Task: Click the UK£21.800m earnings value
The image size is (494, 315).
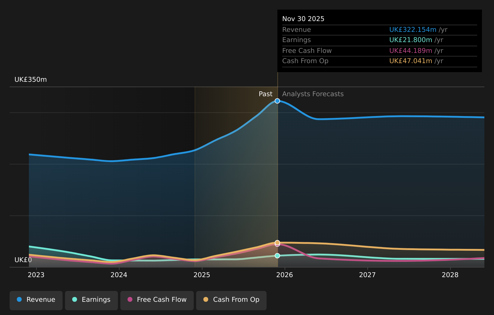Action: 411,40
